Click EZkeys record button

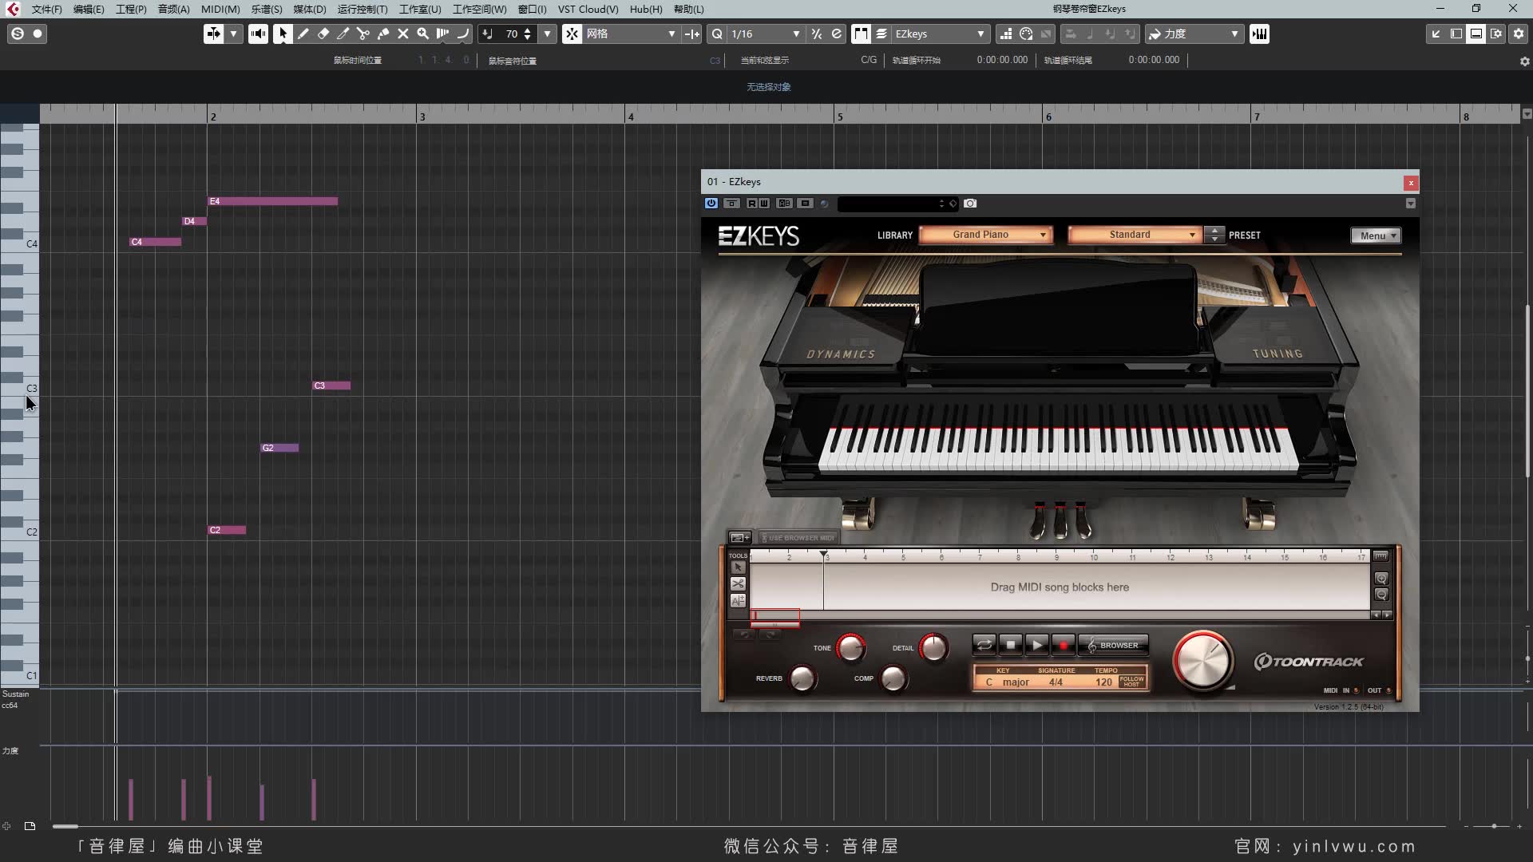[1063, 645]
